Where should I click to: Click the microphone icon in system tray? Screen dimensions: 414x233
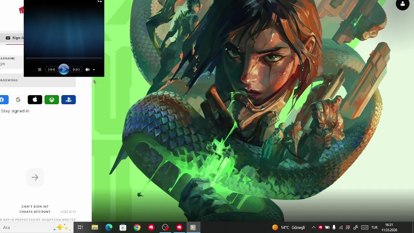click(334, 227)
